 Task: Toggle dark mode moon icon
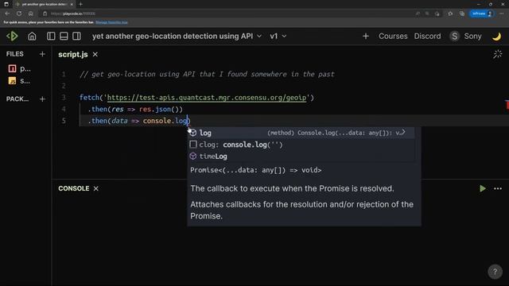(x=496, y=37)
